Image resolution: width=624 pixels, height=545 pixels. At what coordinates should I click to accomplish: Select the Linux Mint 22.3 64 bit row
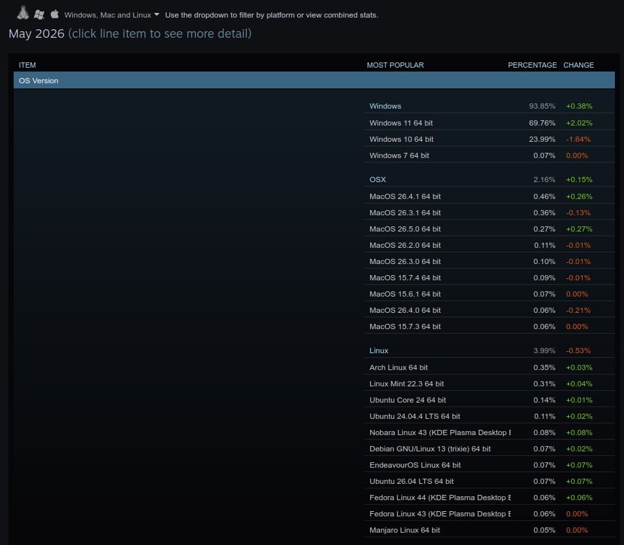pos(489,384)
